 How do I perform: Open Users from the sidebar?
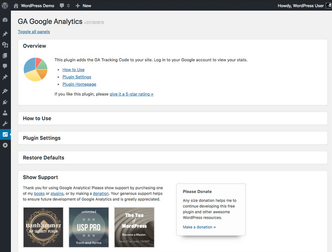(x=5, y=113)
